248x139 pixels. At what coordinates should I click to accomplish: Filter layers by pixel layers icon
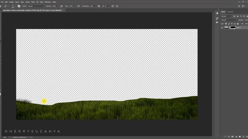pos(234,16)
